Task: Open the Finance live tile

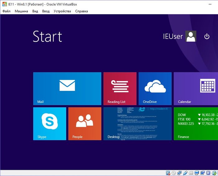Action: tap(196, 124)
